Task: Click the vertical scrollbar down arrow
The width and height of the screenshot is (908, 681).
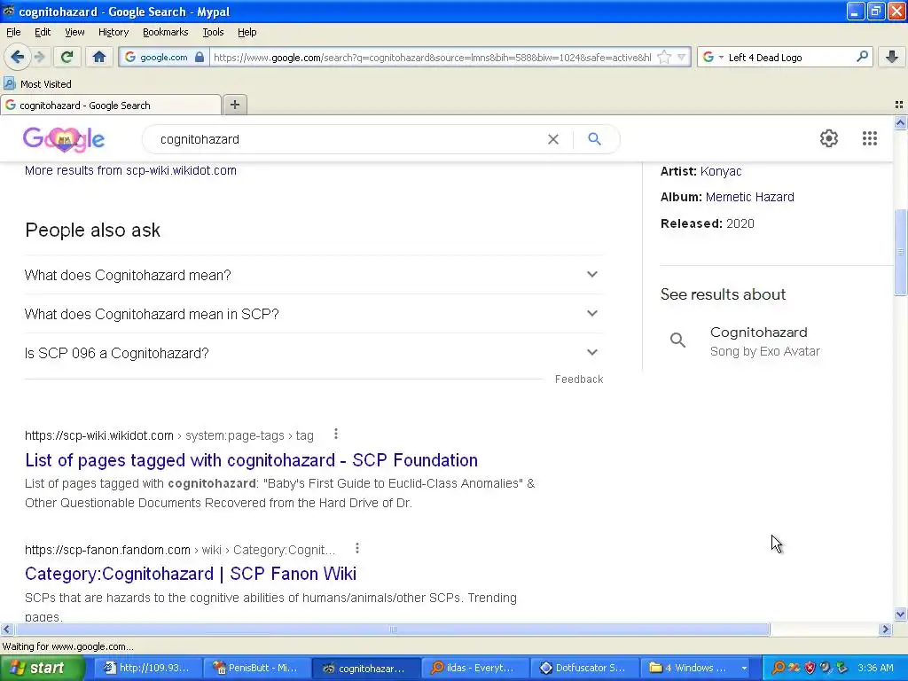Action: click(900, 614)
